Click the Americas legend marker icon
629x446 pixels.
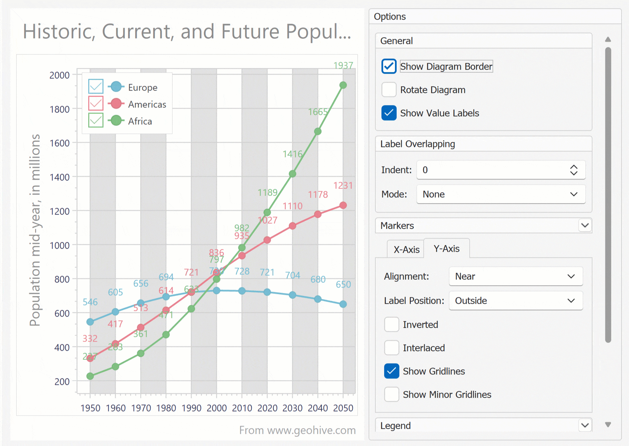tap(116, 104)
